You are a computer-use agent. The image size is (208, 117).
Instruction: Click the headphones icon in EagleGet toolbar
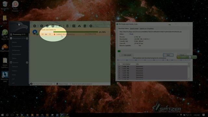79,26
